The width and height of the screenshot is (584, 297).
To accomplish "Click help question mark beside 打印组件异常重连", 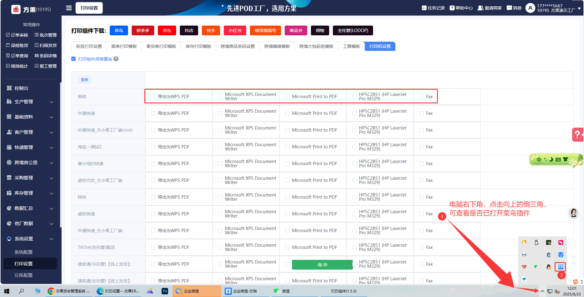I will pos(116,59).
